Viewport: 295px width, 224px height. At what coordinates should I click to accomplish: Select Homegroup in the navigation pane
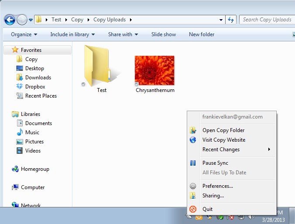pos(35,169)
